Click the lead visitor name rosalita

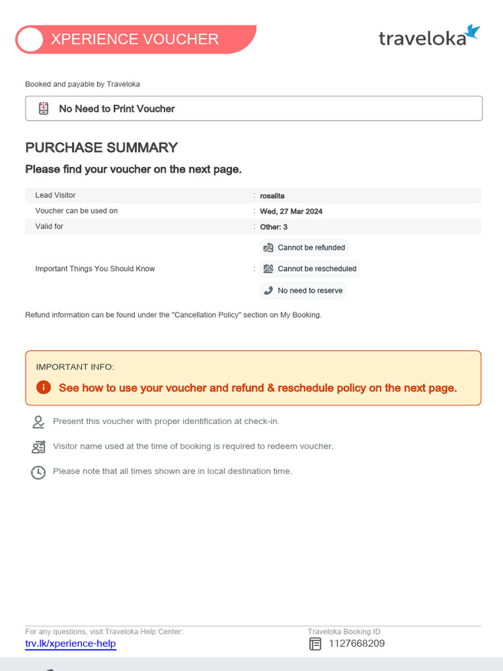tap(272, 195)
